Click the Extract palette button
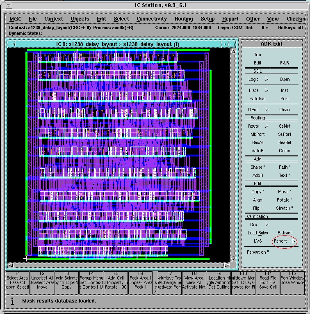Image resolution: width=310 pixels, height=314 pixels. click(x=285, y=233)
